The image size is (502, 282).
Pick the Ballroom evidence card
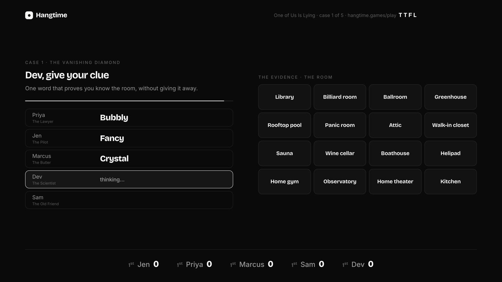[395, 97]
